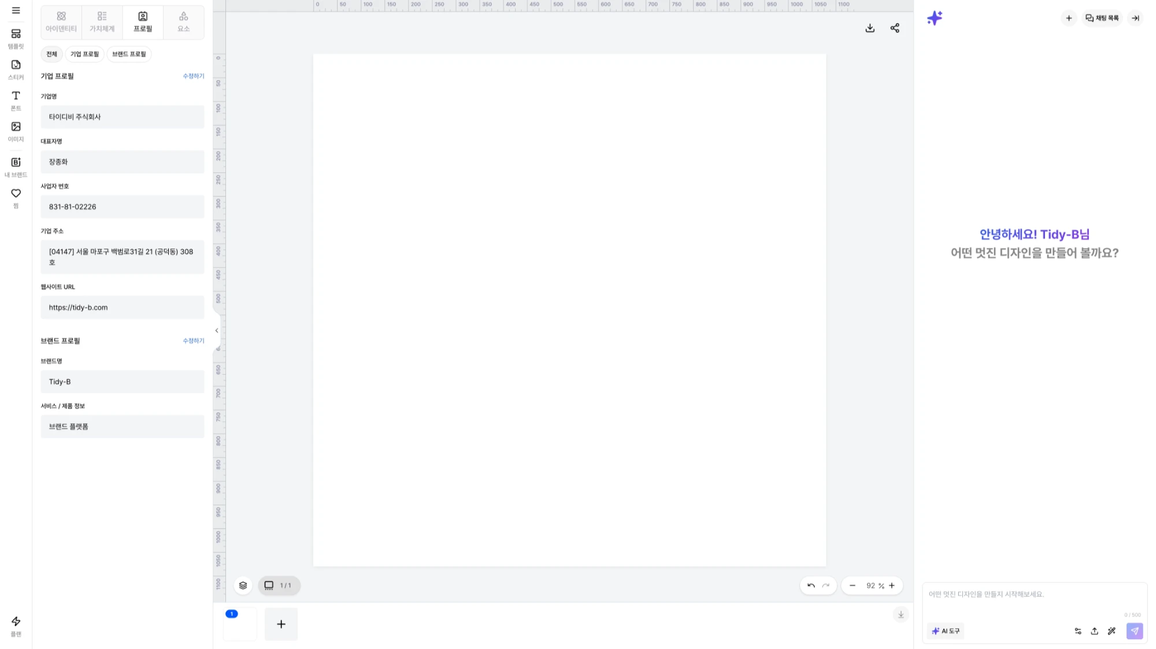This screenshot has width=1156, height=649.
Task: Open the 스티커 stickers sidebar
Action: pyautogui.click(x=16, y=70)
